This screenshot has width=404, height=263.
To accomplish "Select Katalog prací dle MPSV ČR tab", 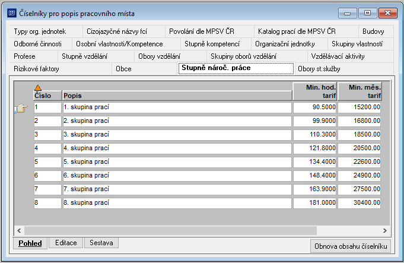I will pos(306,31).
